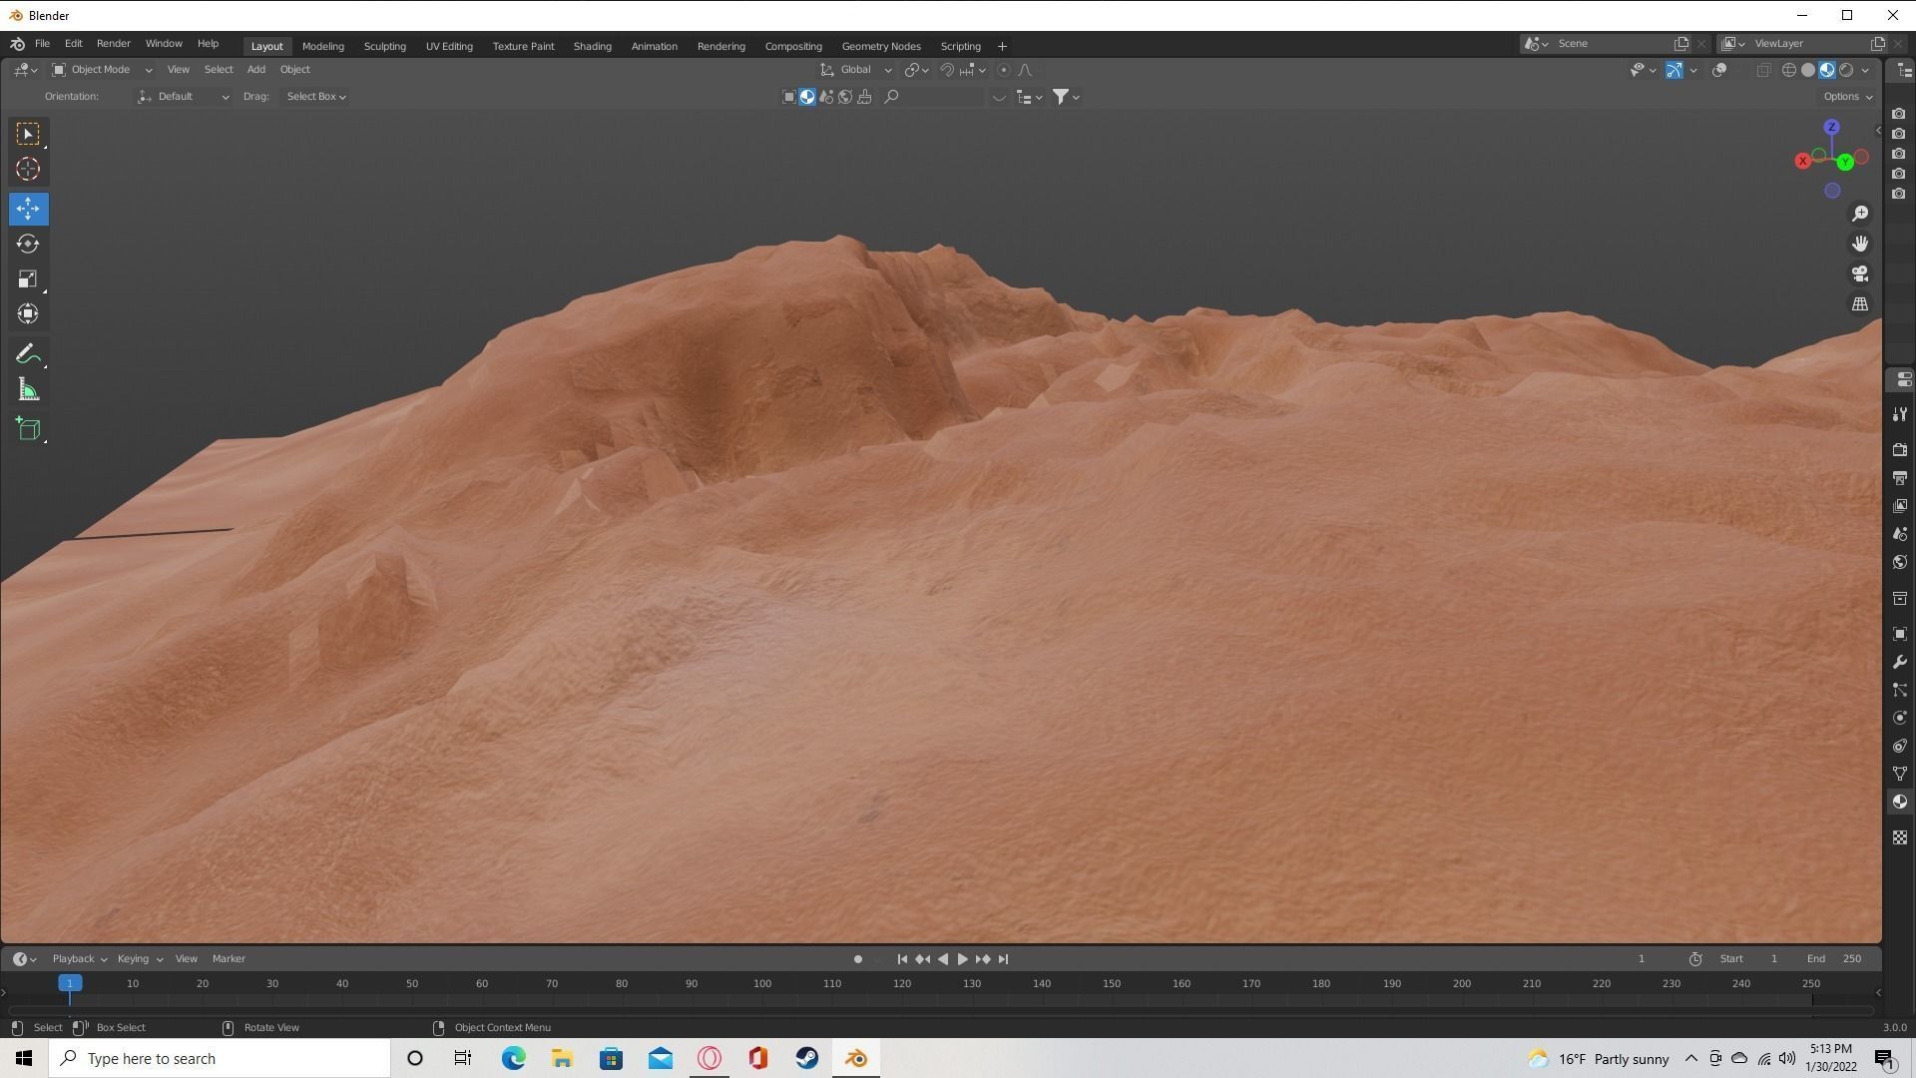This screenshot has width=1916, height=1078.
Task: Switch to solid viewport shading
Action: click(1808, 70)
